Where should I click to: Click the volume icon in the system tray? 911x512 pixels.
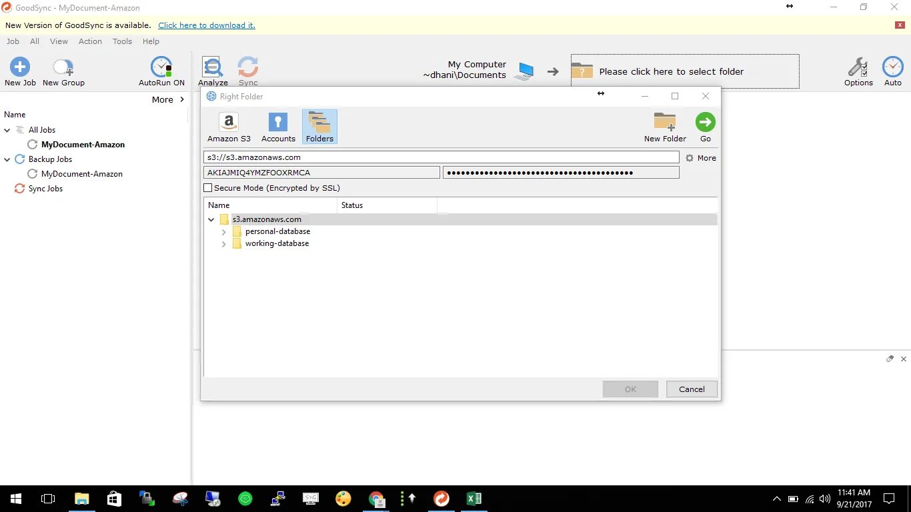click(825, 499)
